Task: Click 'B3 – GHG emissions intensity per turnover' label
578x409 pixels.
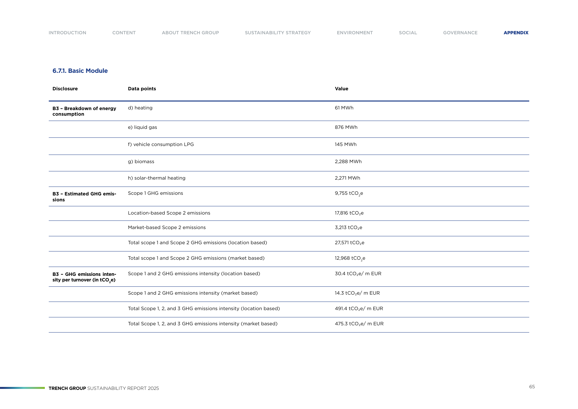Action: (84, 277)
